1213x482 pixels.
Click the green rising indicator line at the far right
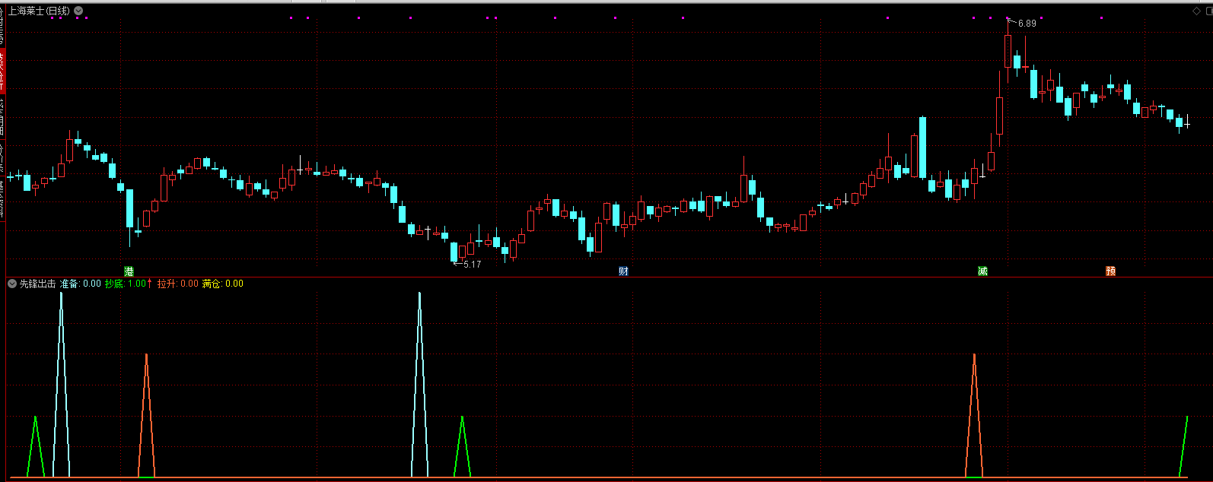1183,447
